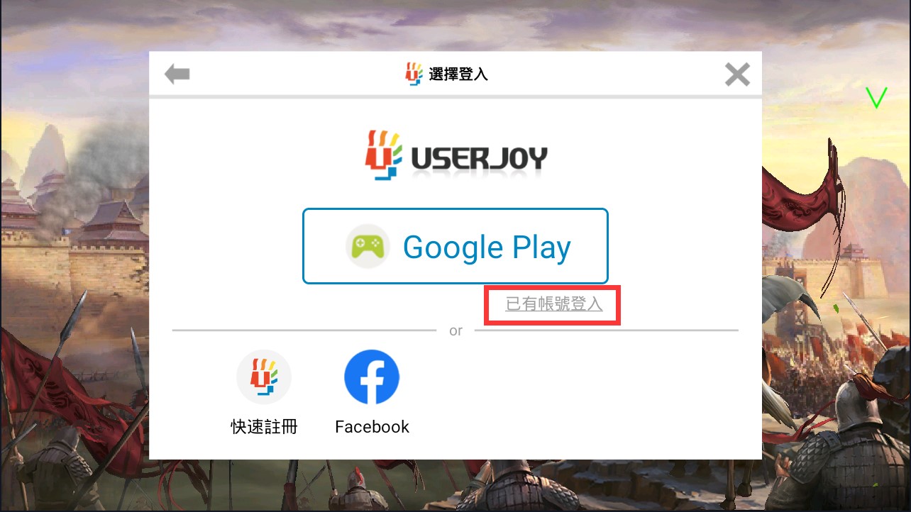
Task: Sign in with the Google Play button
Action: point(455,246)
